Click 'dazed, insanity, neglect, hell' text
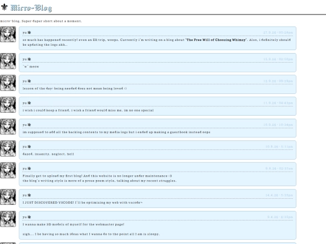 [48, 154]
